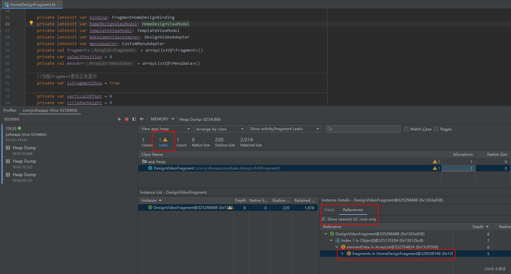The height and width of the screenshot is (274, 511).
Task: Collapse the DesignVideoFragment@325298488 reference node
Action: click(326, 234)
